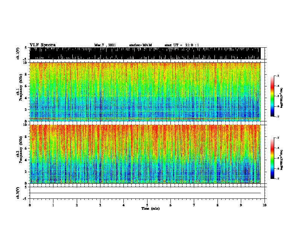The image size is (298, 230).
Task: Click the ch.2 color bar "log(PSD)" unit label
Action: coord(282,160)
